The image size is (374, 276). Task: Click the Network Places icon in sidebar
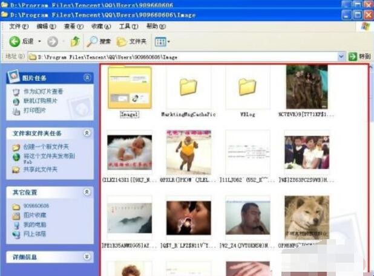pyautogui.click(x=16, y=234)
